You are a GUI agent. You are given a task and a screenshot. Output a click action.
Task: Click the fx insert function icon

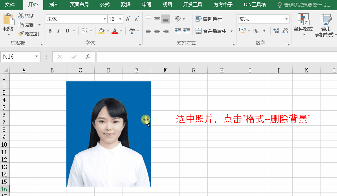pyautogui.click(x=88, y=57)
